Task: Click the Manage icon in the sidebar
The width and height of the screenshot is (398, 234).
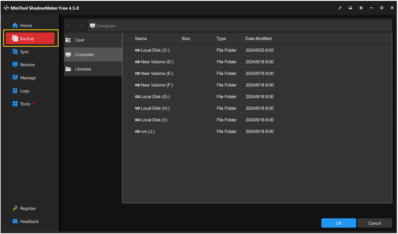Action: pyautogui.click(x=15, y=78)
